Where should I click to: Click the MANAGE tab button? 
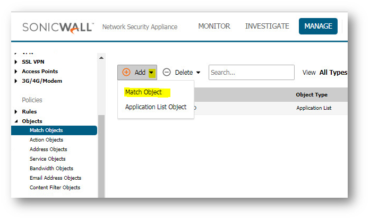[x=318, y=27]
